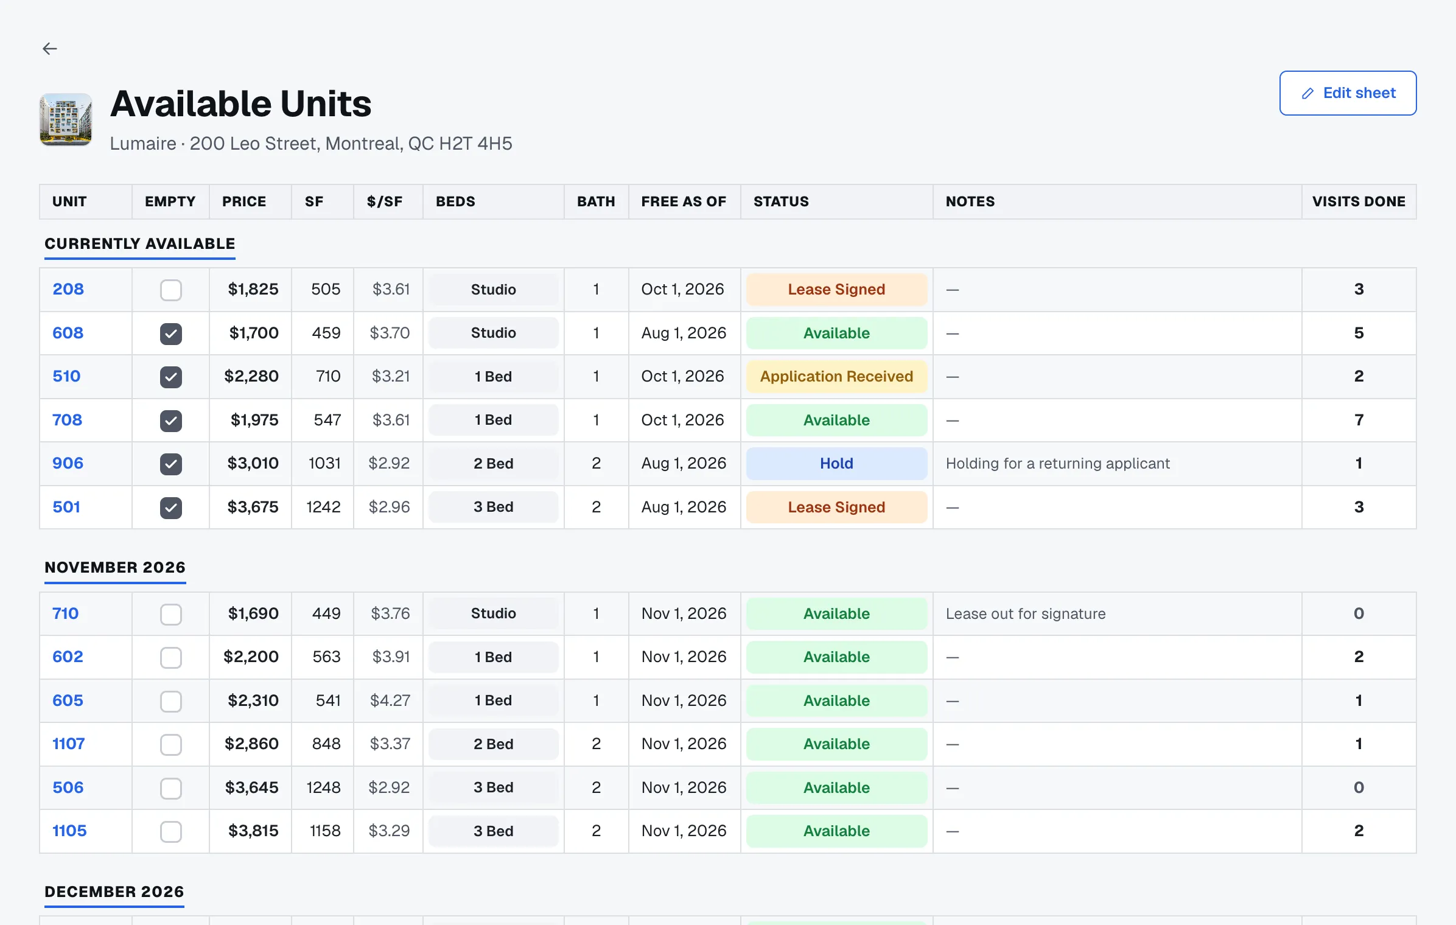Check Empty checkbox for unit 1105

(170, 831)
